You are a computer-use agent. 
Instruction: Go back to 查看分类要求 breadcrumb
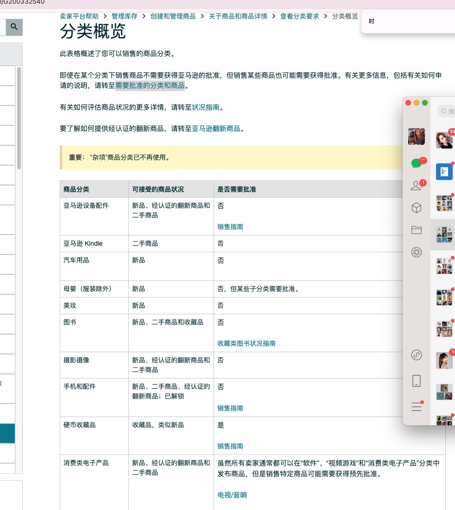[x=300, y=16]
